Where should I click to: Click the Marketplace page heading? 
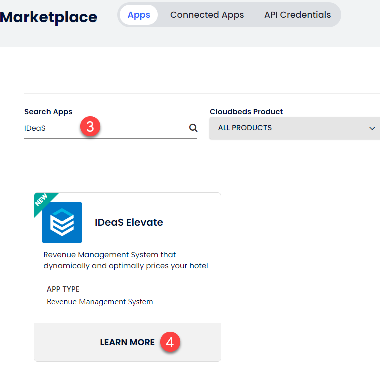pos(49,17)
